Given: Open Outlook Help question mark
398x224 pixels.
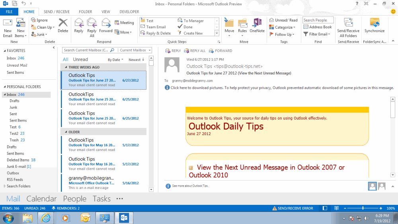Looking at the screenshot, I should tap(357, 4).
